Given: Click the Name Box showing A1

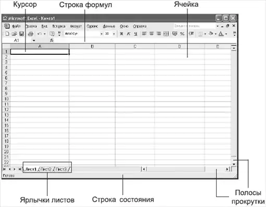Looking at the screenshot, I should click(x=17, y=41).
